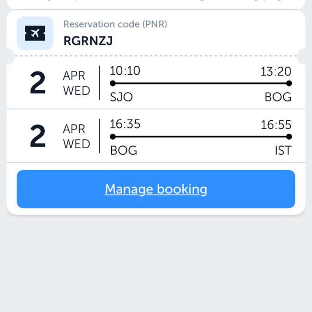Click the start dot of SJO route line
The height and width of the screenshot is (312, 312).
click(113, 83)
